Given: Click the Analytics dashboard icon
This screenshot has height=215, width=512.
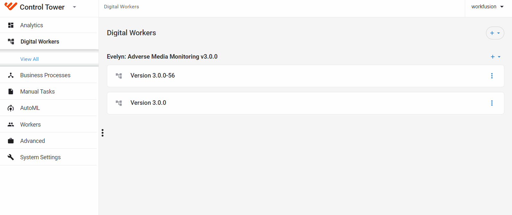Looking at the screenshot, I should (11, 25).
